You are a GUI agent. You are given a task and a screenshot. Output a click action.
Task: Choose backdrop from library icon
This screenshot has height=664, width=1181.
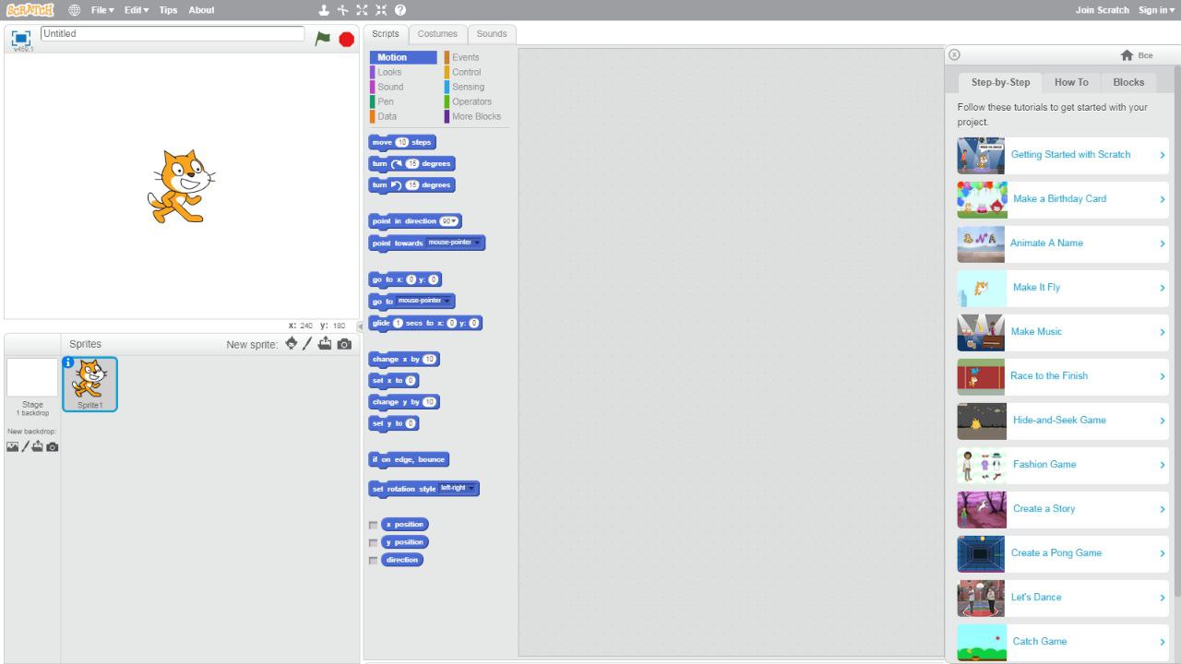tap(12, 446)
